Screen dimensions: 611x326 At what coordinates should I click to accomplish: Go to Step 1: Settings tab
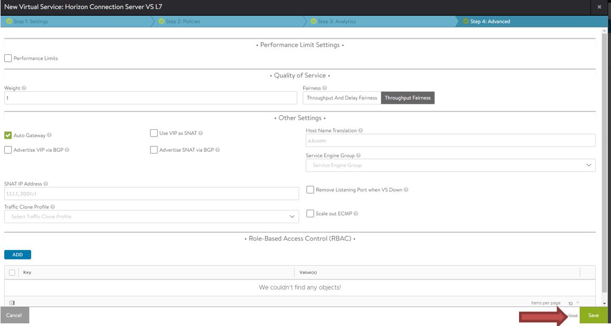(x=76, y=22)
